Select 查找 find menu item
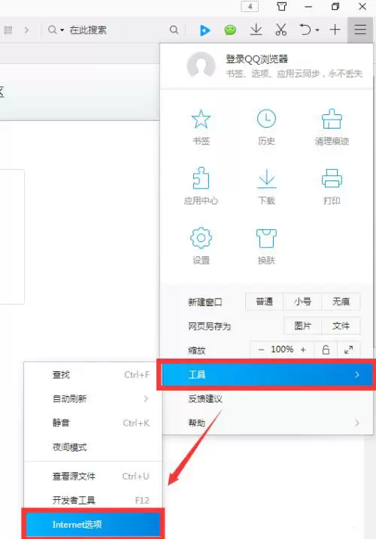This screenshot has width=376, height=539. pyautogui.click(x=93, y=374)
